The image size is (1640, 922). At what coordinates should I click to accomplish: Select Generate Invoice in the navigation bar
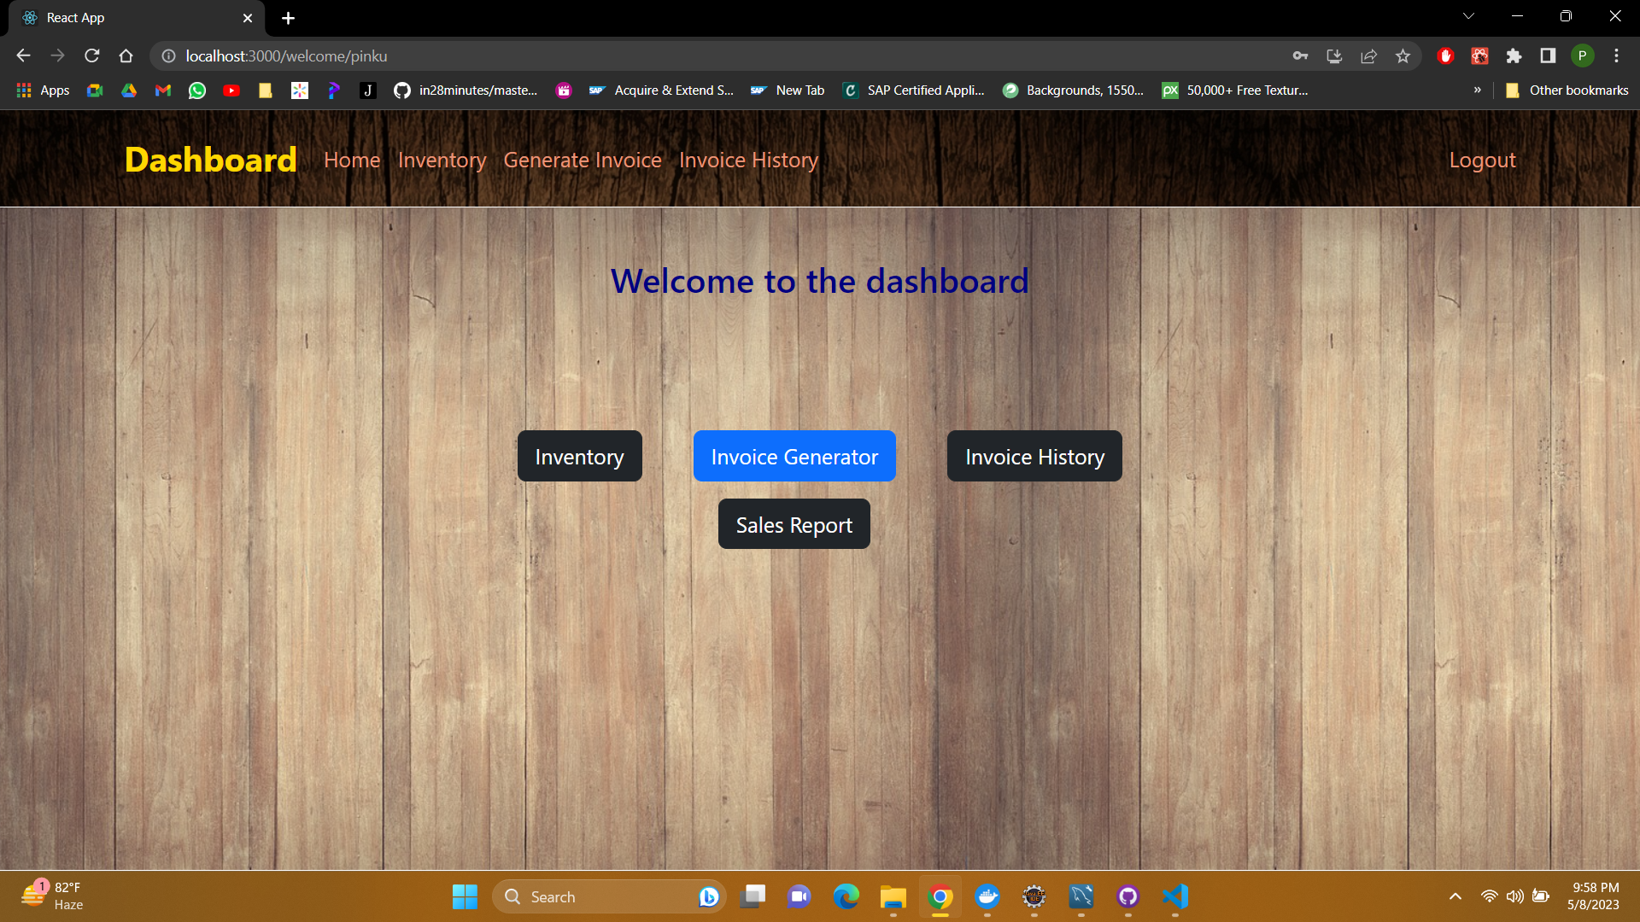click(x=582, y=160)
